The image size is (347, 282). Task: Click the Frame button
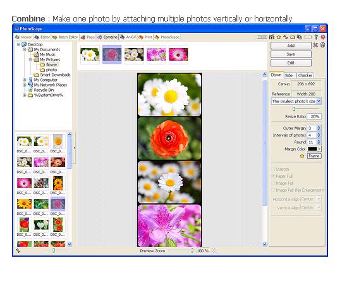click(x=314, y=156)
